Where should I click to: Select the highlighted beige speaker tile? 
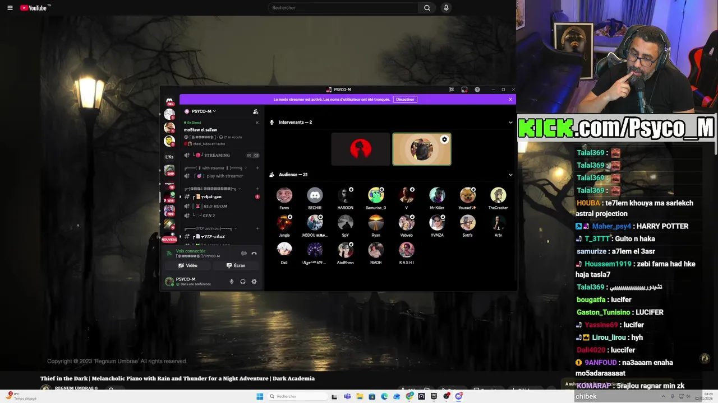422,149
